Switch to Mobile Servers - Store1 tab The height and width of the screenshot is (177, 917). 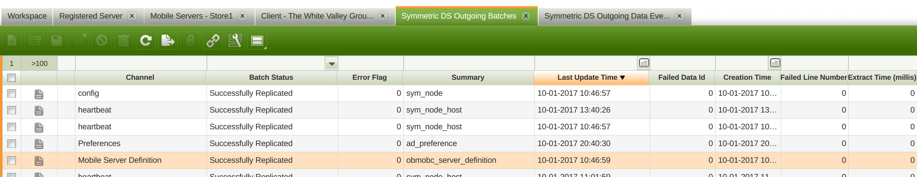[191, 16]
